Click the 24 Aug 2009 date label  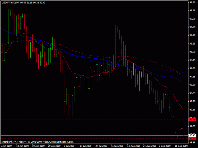pyautogui.click(x=150, y=146)
